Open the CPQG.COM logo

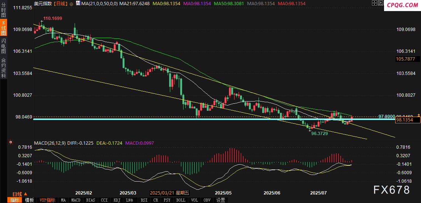[x=403, y=5]
